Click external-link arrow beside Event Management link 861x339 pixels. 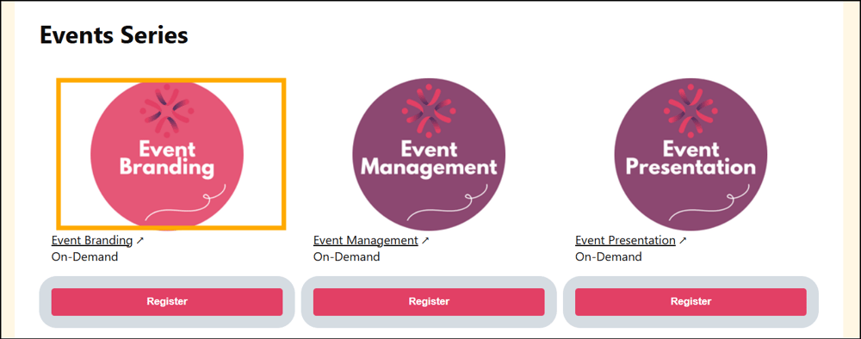[425, 240]
